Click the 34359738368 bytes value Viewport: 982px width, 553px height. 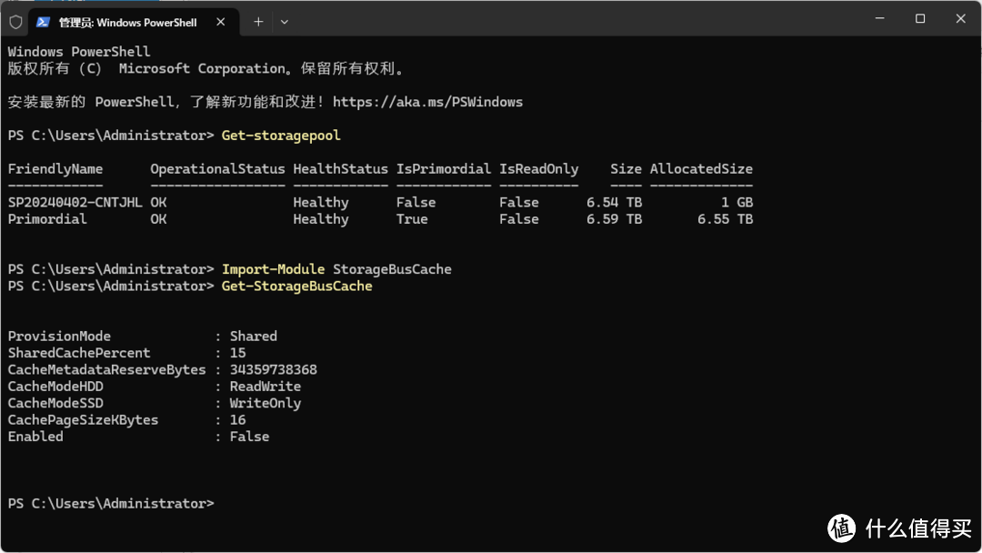(273, 370)
